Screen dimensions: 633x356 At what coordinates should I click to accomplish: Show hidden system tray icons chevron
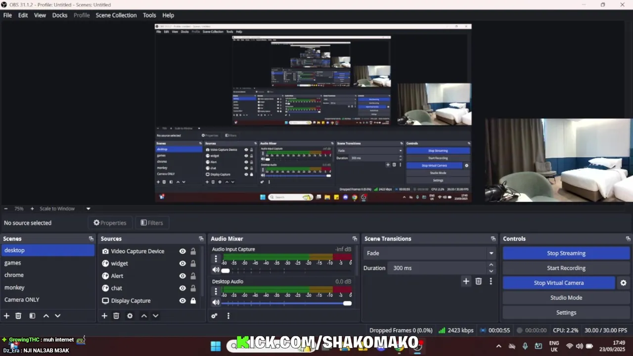tap(498, 346)
